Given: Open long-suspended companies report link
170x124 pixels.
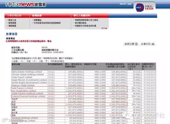Looking at the screenshot, I should click(86, 20).
